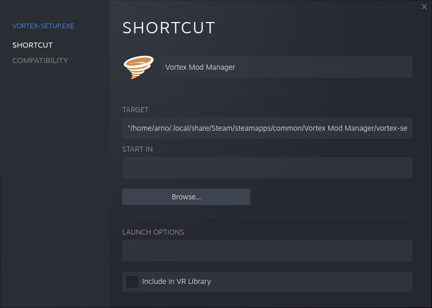Select the Shortcut tab in sidebar
This screenshot has width=432, height=308.
tap(32, 45)
